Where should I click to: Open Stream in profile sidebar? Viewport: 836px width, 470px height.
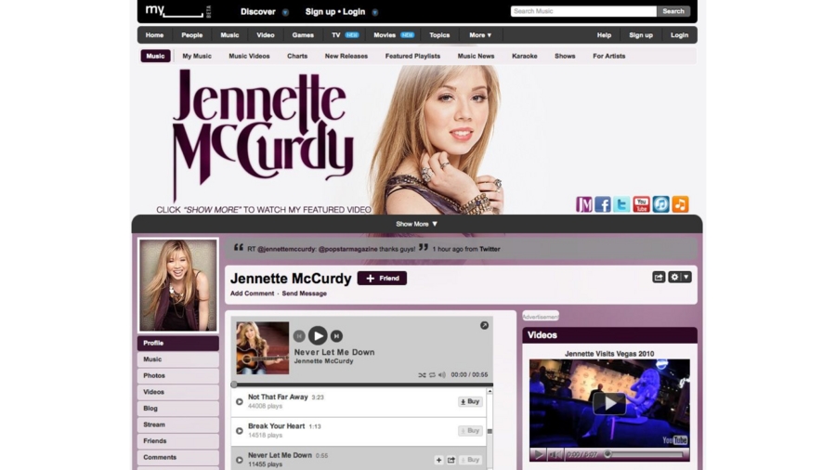pyautogui.click(x=178, y=424)
